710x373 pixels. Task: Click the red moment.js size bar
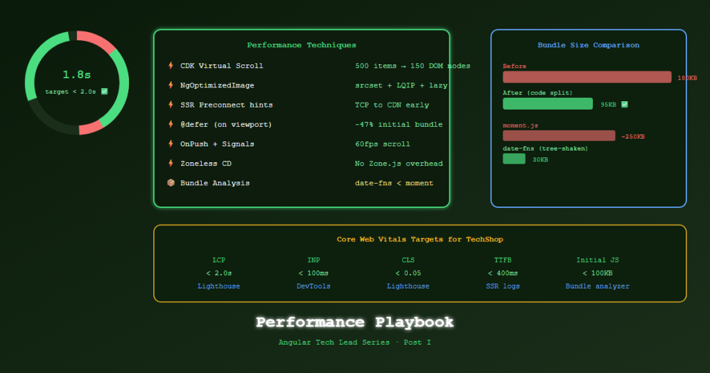(x=559, y=135)
